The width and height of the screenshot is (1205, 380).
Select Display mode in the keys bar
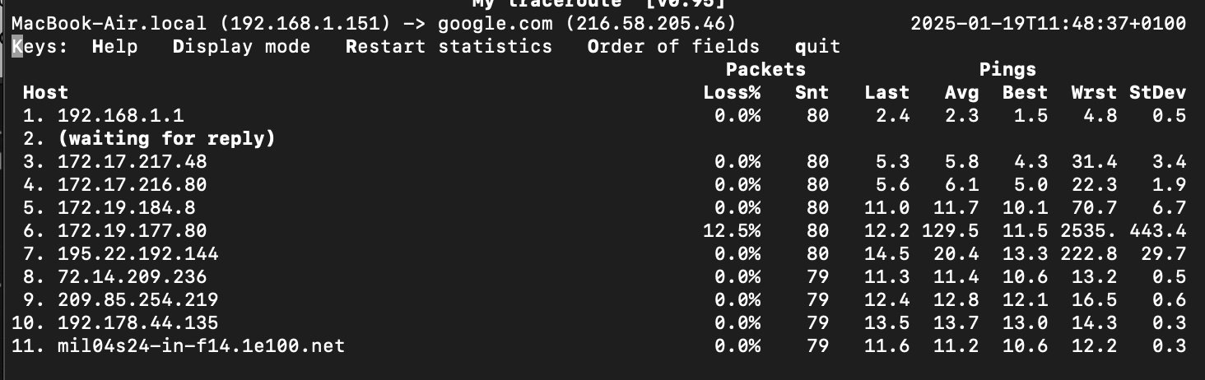[x=241, y=46]
